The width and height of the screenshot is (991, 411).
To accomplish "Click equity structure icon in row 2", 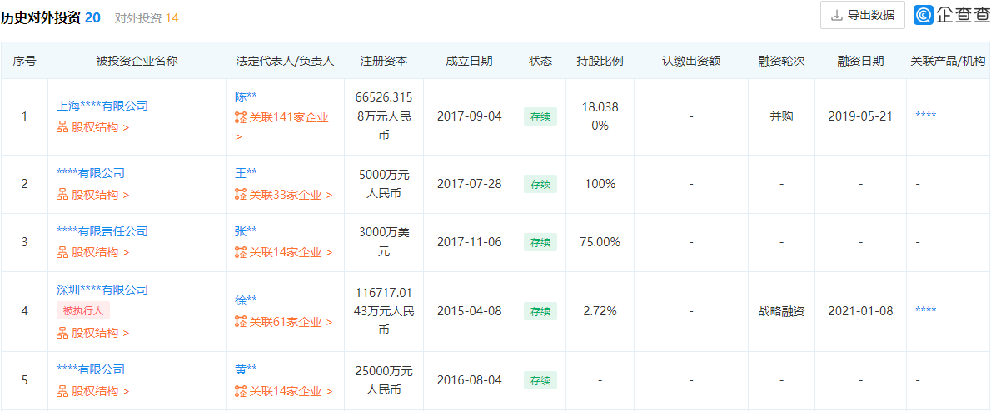I will point(62,195).
